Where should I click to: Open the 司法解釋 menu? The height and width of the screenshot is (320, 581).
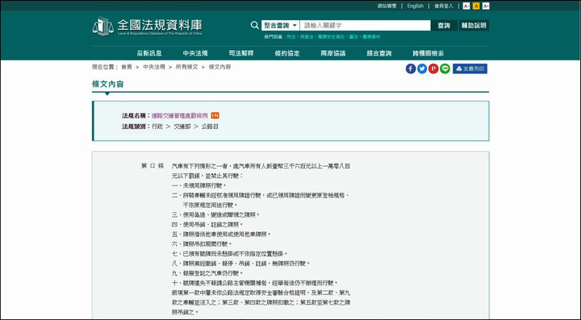tap(241, 53)
